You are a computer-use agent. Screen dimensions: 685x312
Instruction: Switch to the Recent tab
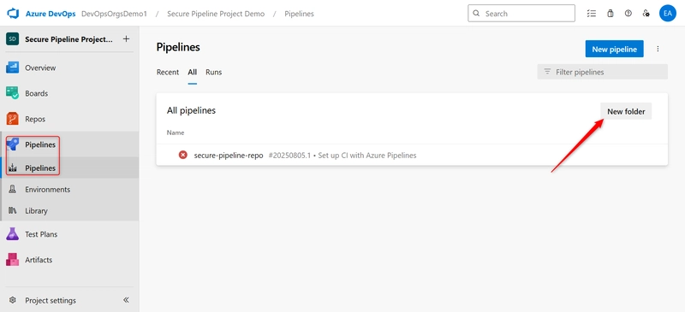click(x=168, y=72)
